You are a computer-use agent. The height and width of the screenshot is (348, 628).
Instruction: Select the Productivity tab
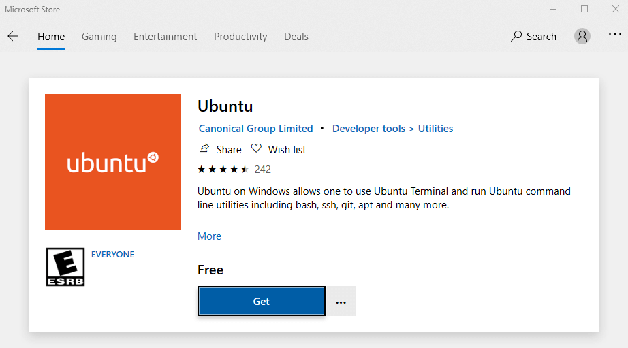(x=240, y=37)
